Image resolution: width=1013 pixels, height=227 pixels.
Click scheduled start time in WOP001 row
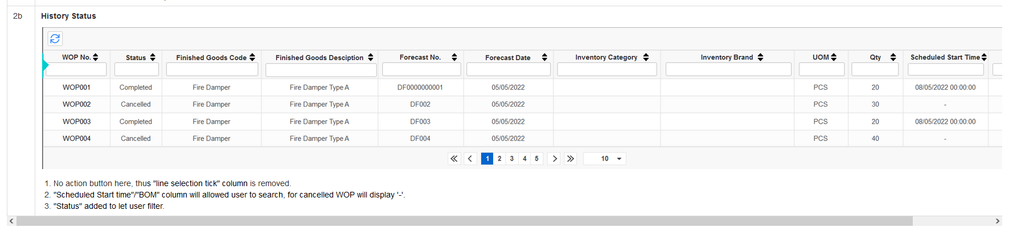click(x=945, y=87)
